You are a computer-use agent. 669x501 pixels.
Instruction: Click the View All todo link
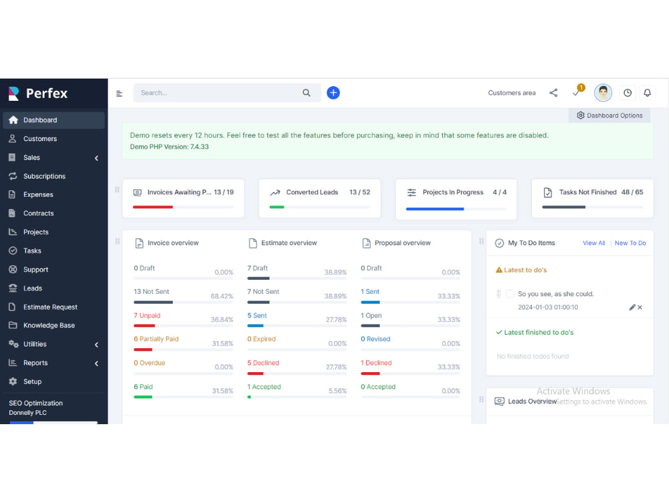tap(593, 243)
